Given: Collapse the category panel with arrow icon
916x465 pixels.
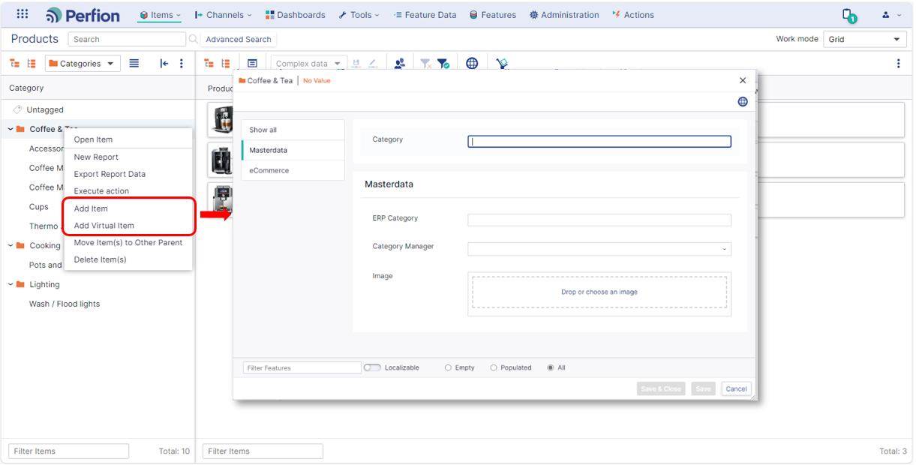Looking at the screenshot, I should click(x=164, y=64).
